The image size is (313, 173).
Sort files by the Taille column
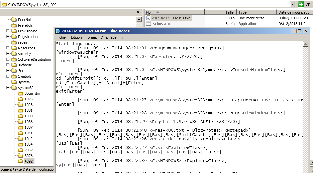(220, 12)
